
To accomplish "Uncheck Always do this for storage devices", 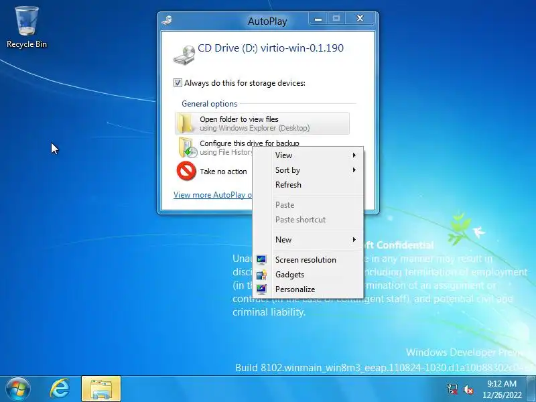I will 178,82.
